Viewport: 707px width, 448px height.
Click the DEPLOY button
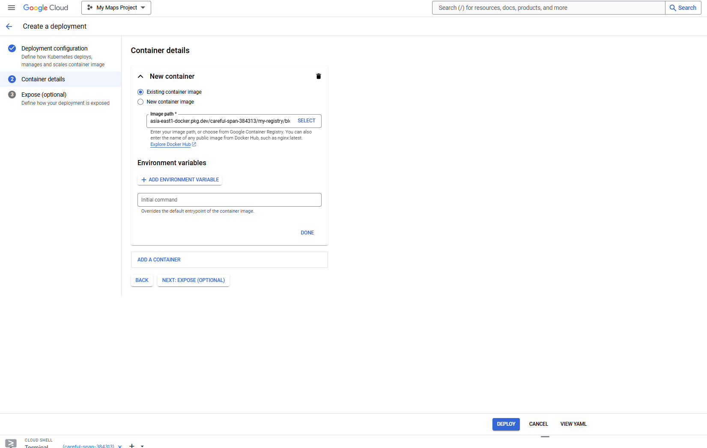pyautogui.click(x=506, y=424)
